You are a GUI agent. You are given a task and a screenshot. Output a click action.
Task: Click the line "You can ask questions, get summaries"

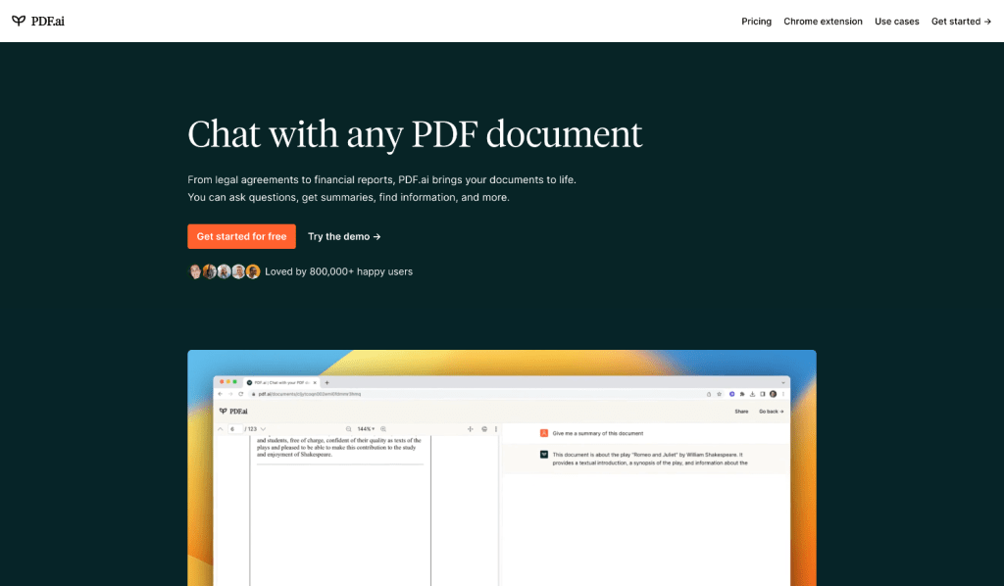[x=348, y=197]
